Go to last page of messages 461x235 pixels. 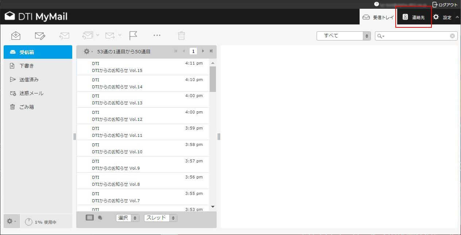click(x=211, y=51)
